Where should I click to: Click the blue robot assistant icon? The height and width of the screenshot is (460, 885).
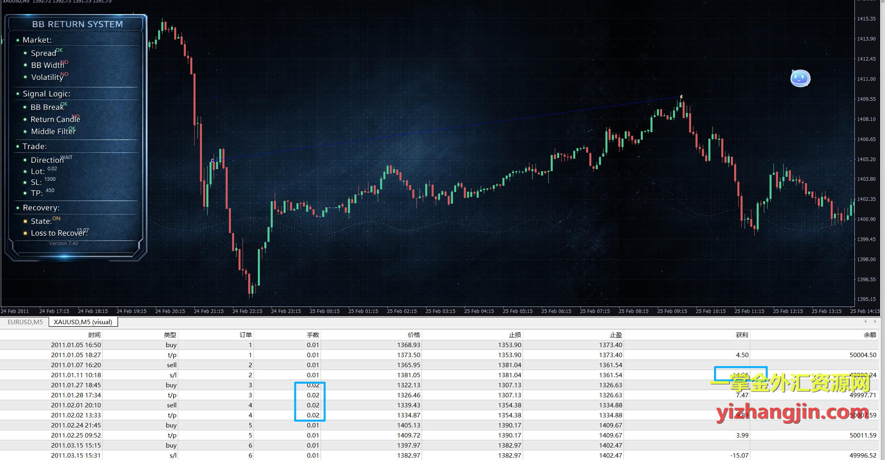click(x=800, y=78)
